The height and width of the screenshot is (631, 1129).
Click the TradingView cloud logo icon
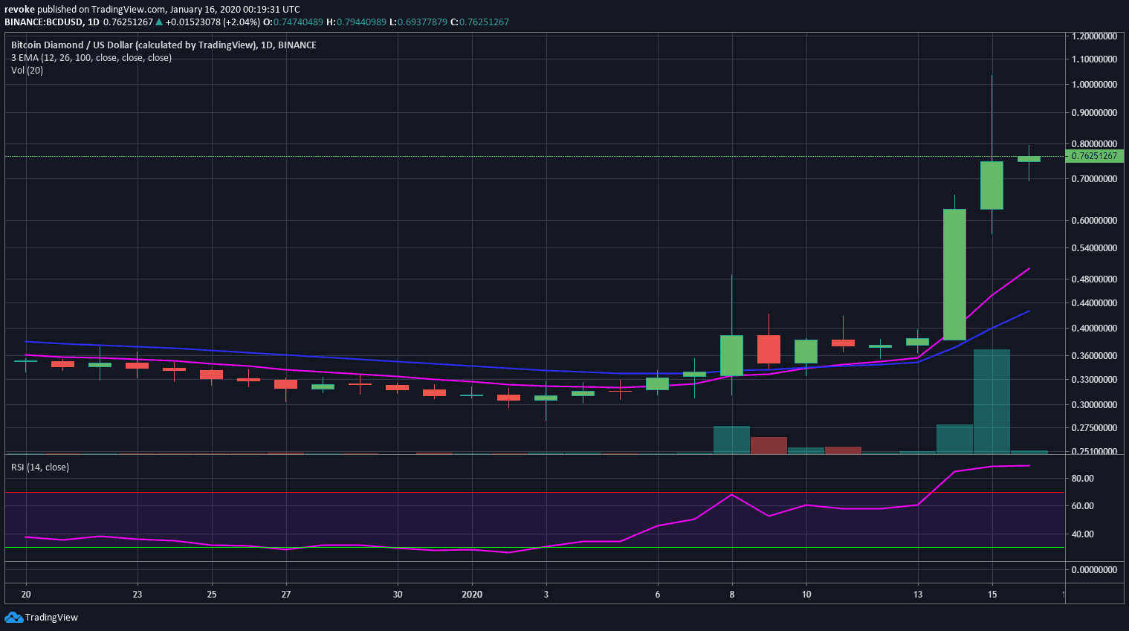[13, 618]
